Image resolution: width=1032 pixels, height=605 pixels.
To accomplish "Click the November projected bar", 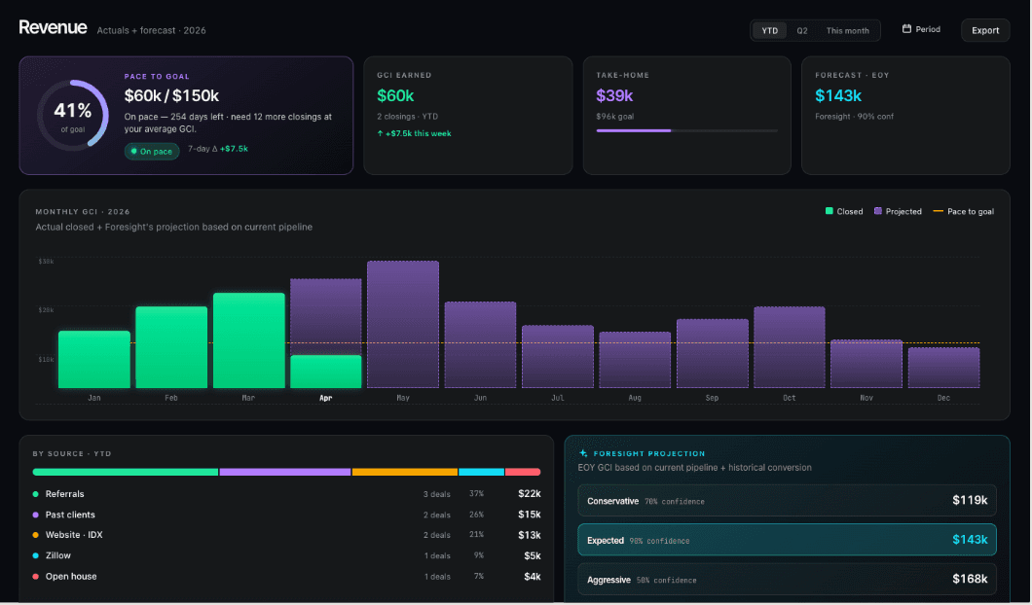I will [x=866, y=364].
